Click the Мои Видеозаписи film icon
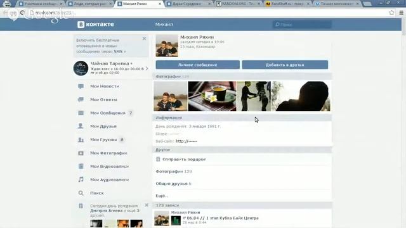The image size is (406, 228). 81,166
